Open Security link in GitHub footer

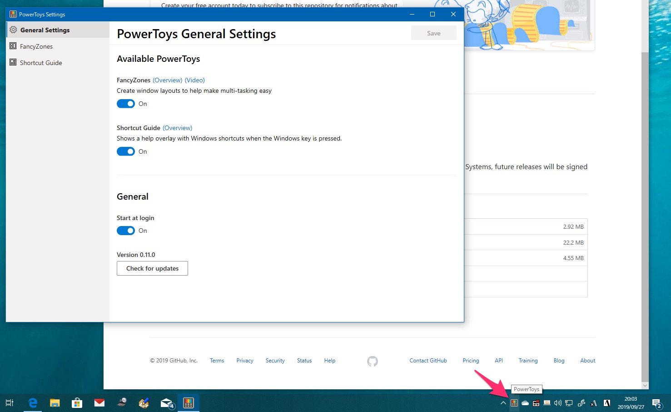click(275, 361)
